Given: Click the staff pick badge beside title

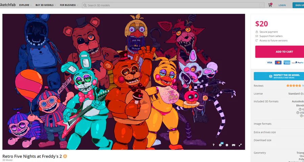Looking at the screenshot, I should (x=65, y=156).
